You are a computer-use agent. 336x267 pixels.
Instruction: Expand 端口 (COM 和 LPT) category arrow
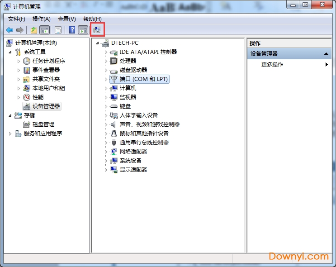click(x=106, y=79)
